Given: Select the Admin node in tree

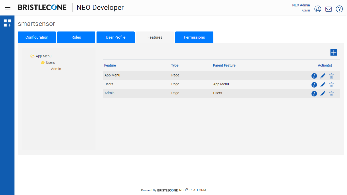Looking at the screenshot, I should [56, 69].
